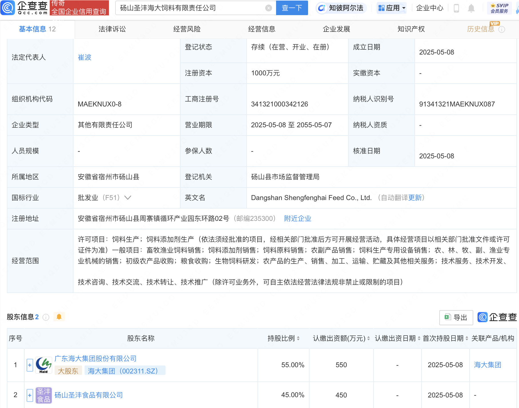The image size is (519, 408).
Task: Open 砀山圣沣食品有限公司 shareholder link
Action: pyautogui.click(x=89, y=395)
